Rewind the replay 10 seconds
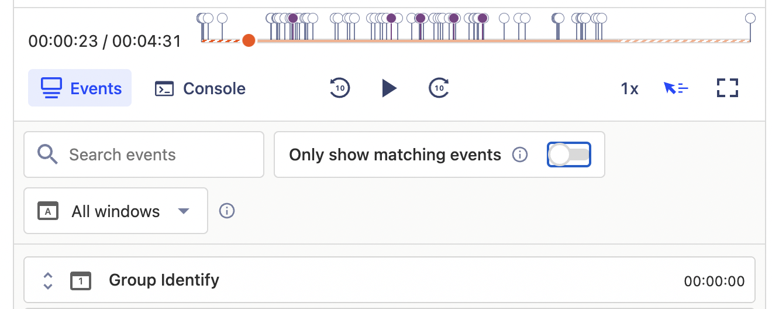Screen dimensions: 772x309 pyautogui.click(x=340, y=88)
